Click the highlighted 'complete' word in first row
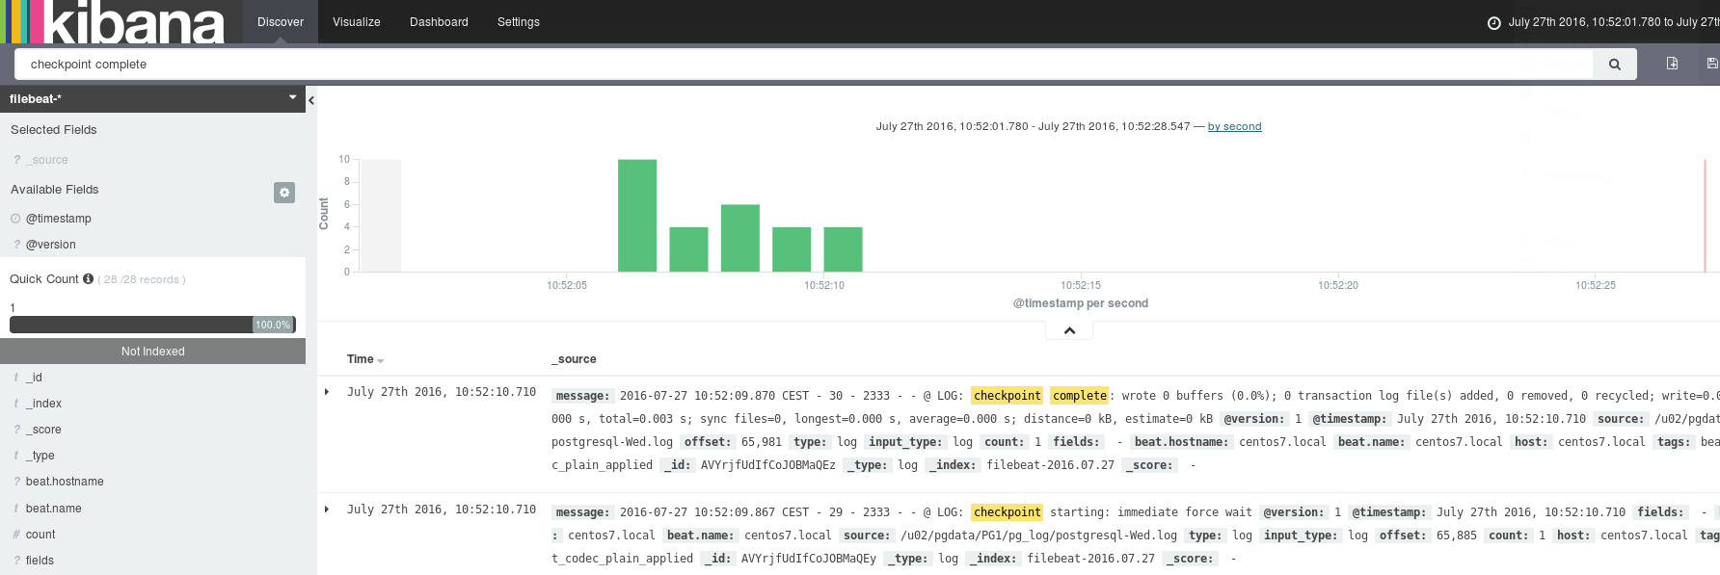 point(1080,396)
